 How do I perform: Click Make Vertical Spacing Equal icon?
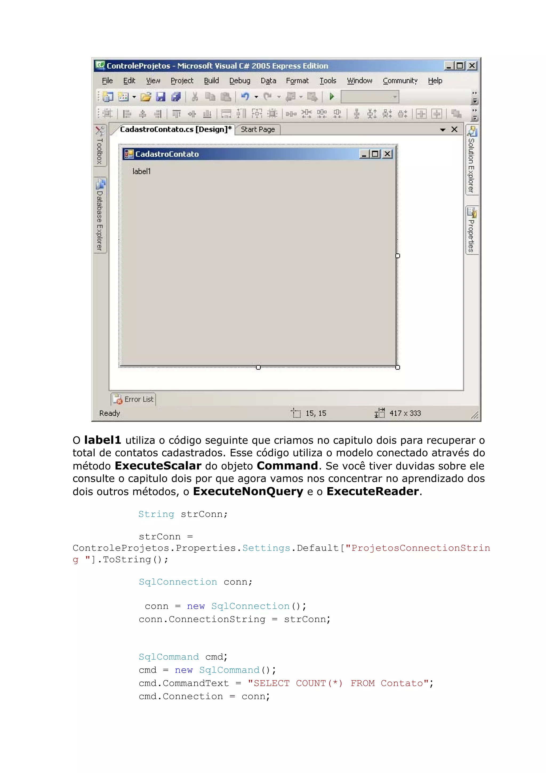click(x=357, y=114)
